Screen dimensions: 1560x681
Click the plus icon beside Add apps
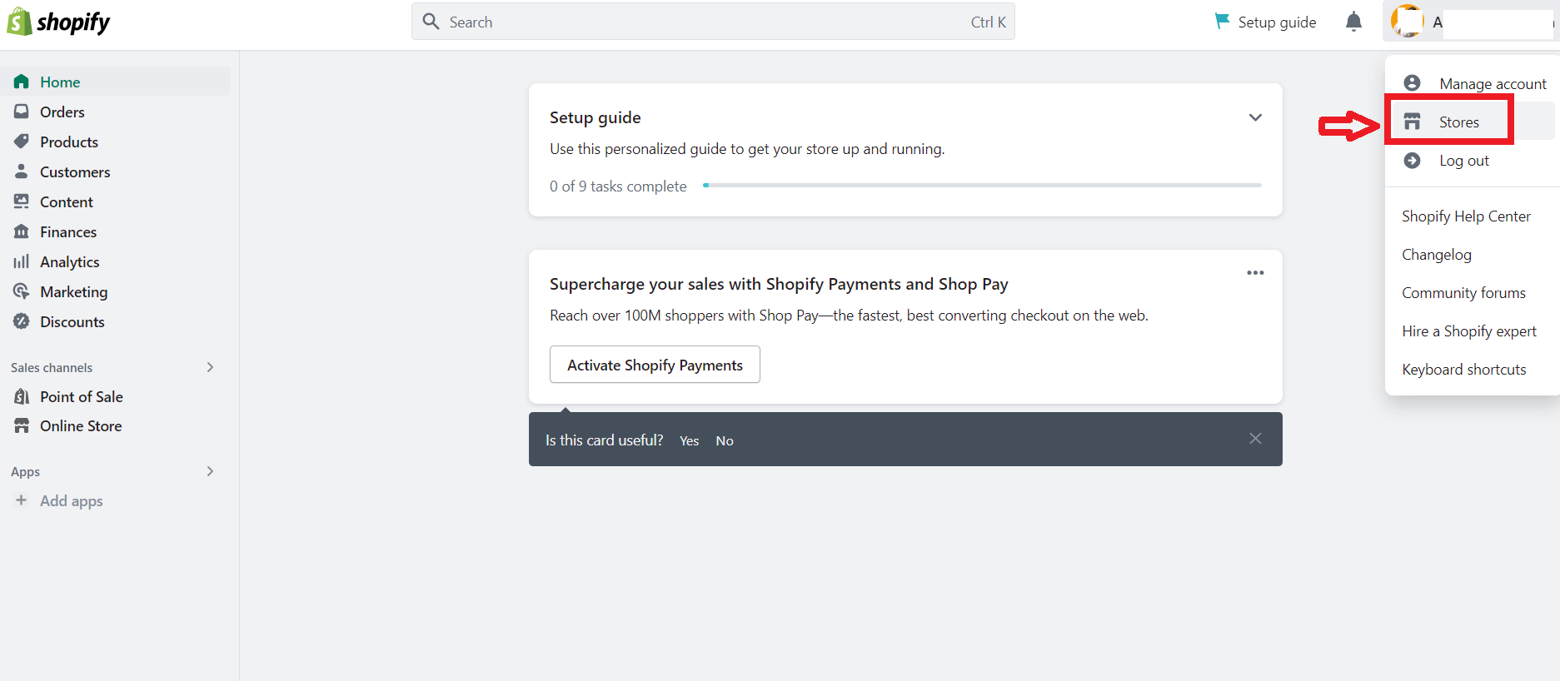pyautogui.click(x=22, y=500)
